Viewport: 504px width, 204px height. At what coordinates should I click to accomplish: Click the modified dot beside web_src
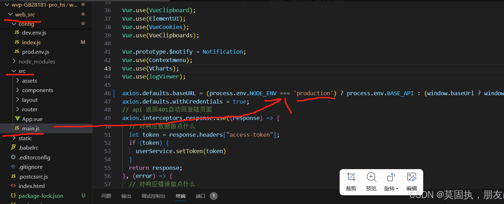pyautogui.click(x=83, y=14)
